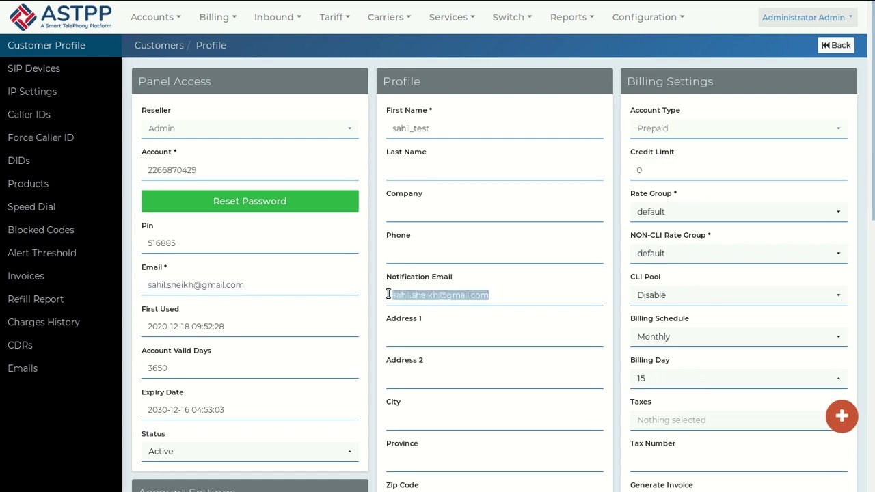Click the red plus floating button
This screenshot has width=875, height=492.
[x=842, y=416]
